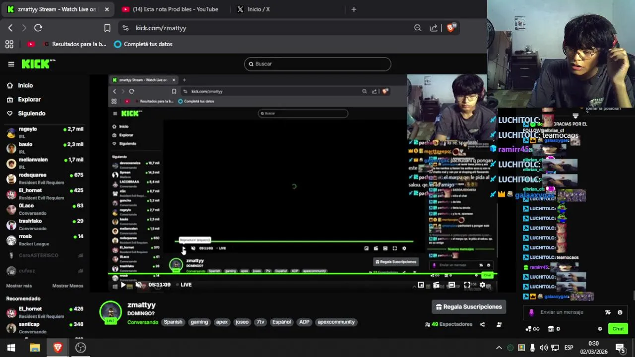Expand followed list with Mostrar más
This screenshot has height=357, width=635.
click(x=19, y=286)
